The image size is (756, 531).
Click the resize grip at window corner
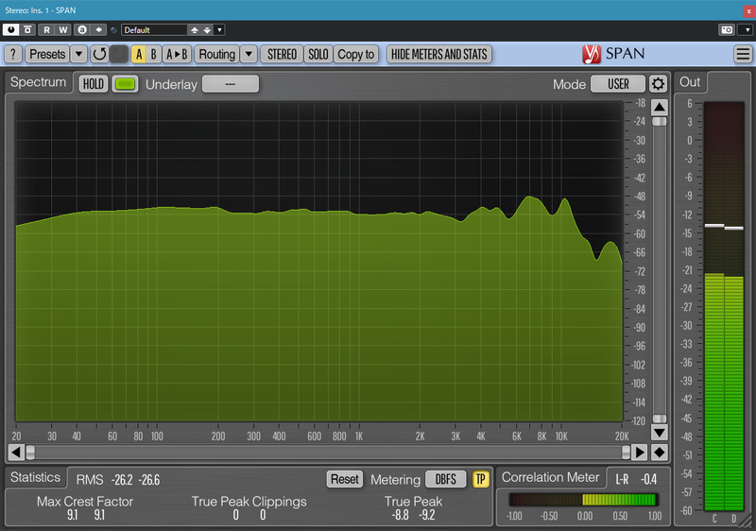747,522
